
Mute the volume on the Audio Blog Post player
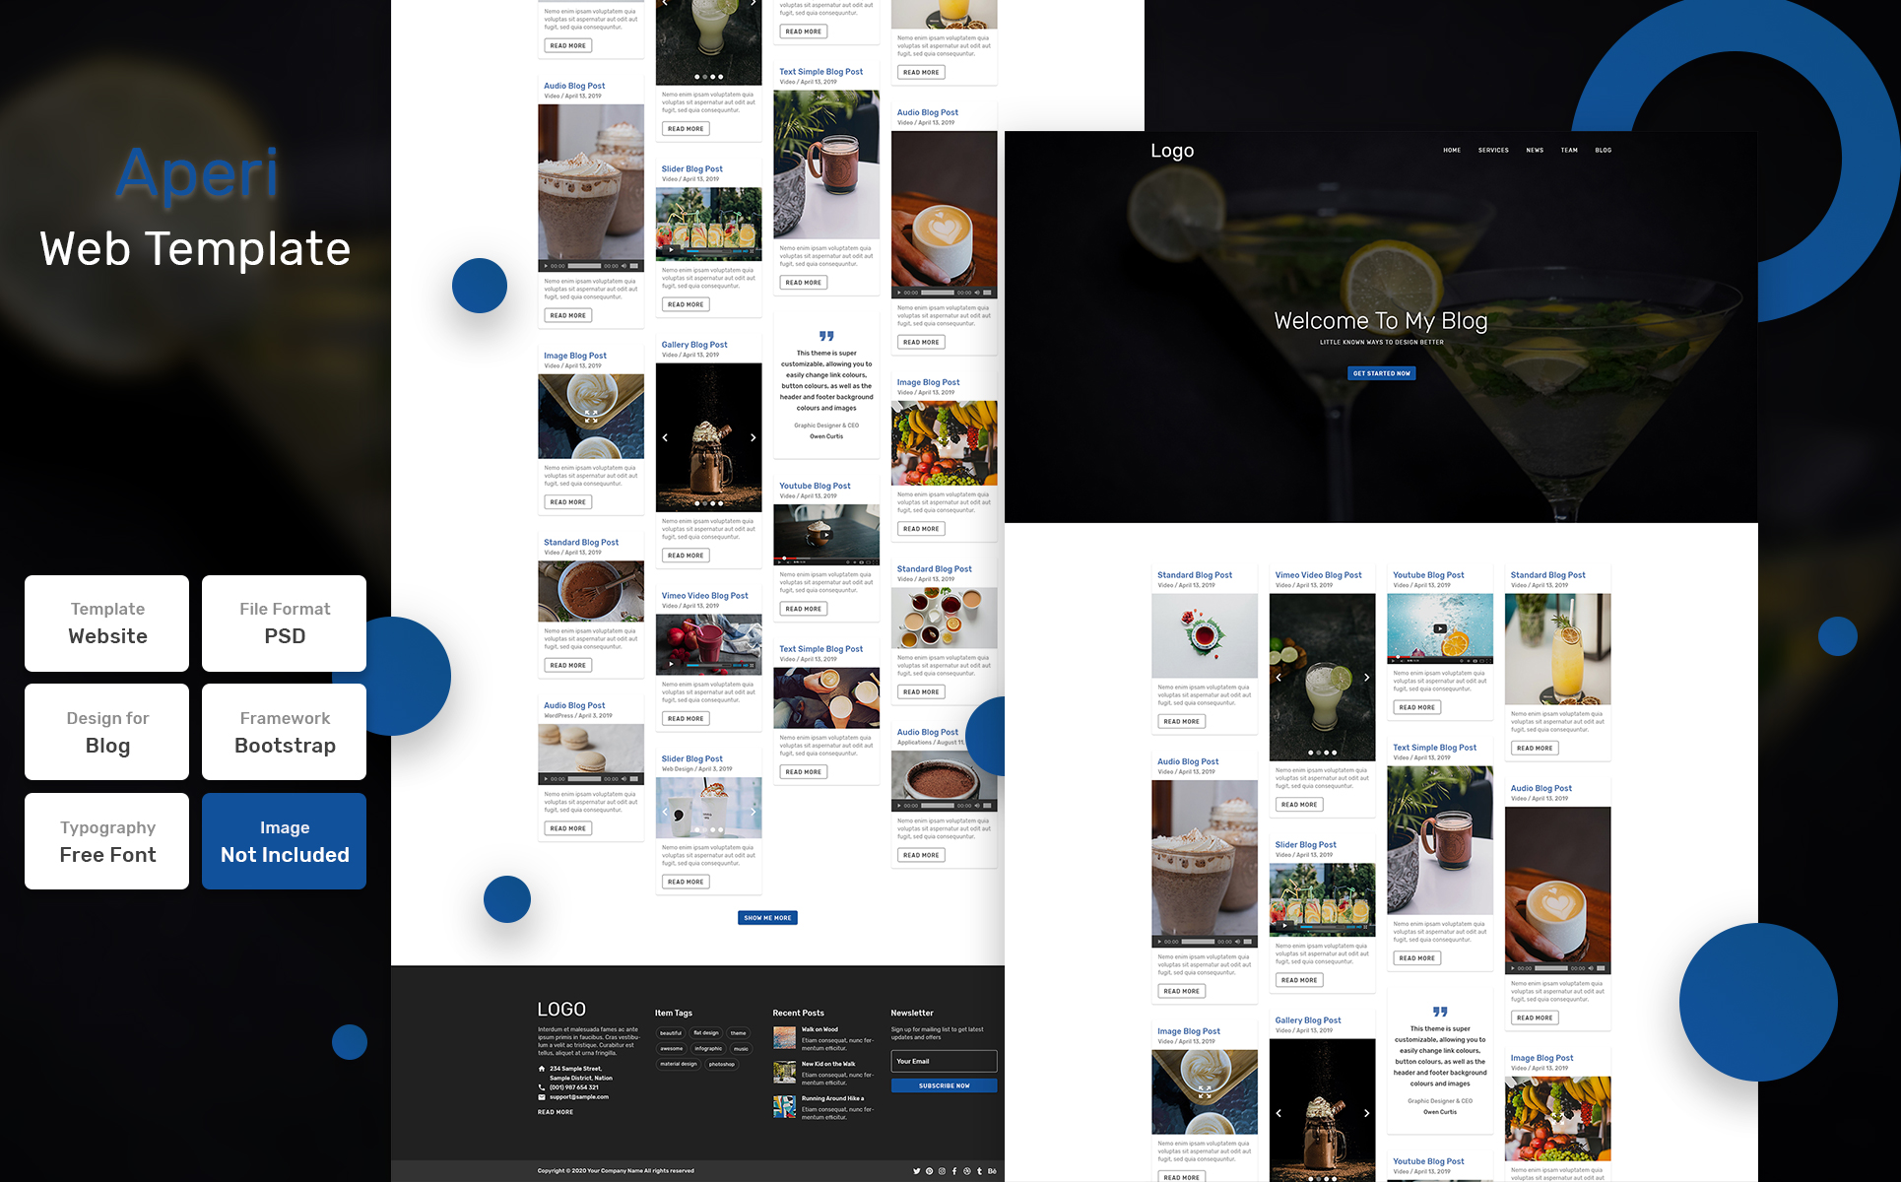click(624, 266)
